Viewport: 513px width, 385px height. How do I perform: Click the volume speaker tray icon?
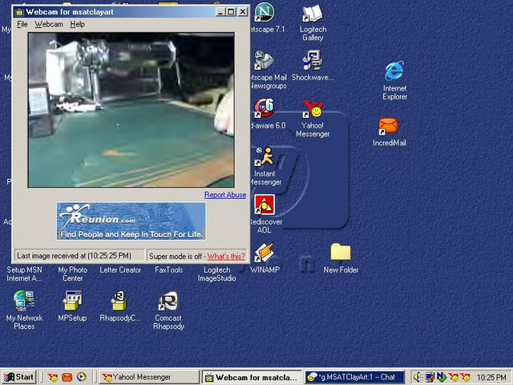point(417,378)
